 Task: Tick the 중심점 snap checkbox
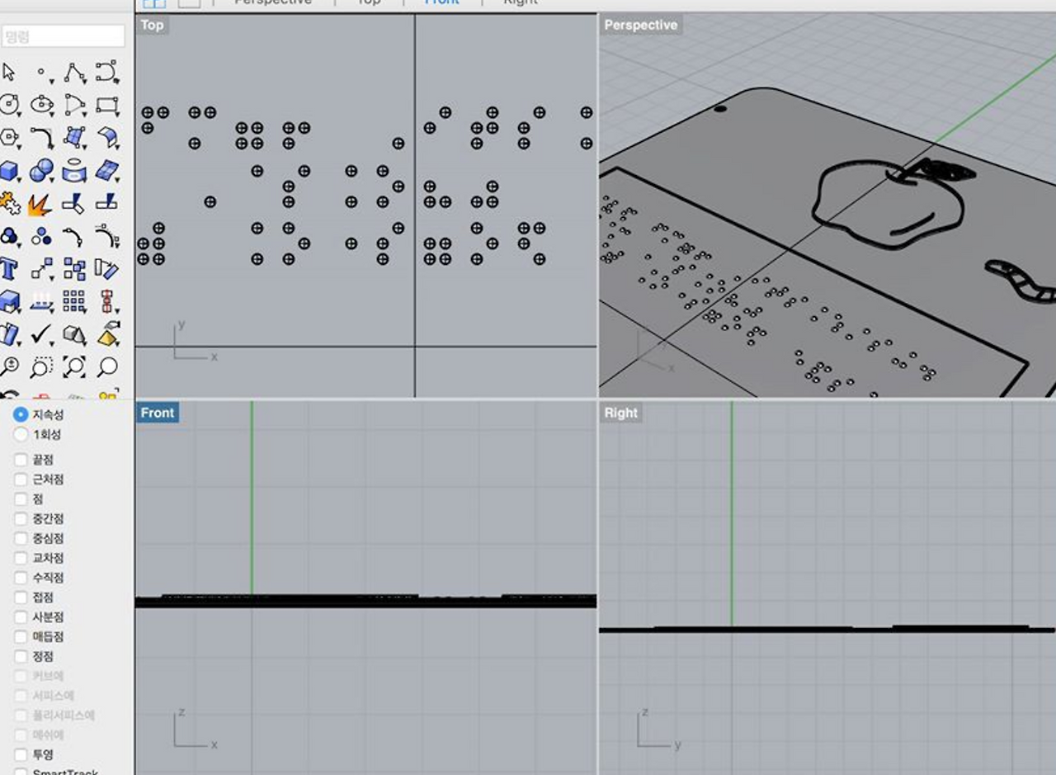[x=21, y=539]
